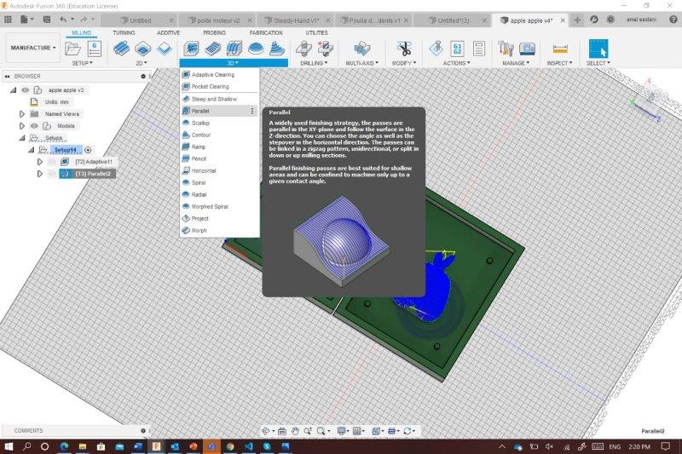Open the 2D panel dropdown
The width and height of the screenshot is (682, 454).
coord(142,63)
